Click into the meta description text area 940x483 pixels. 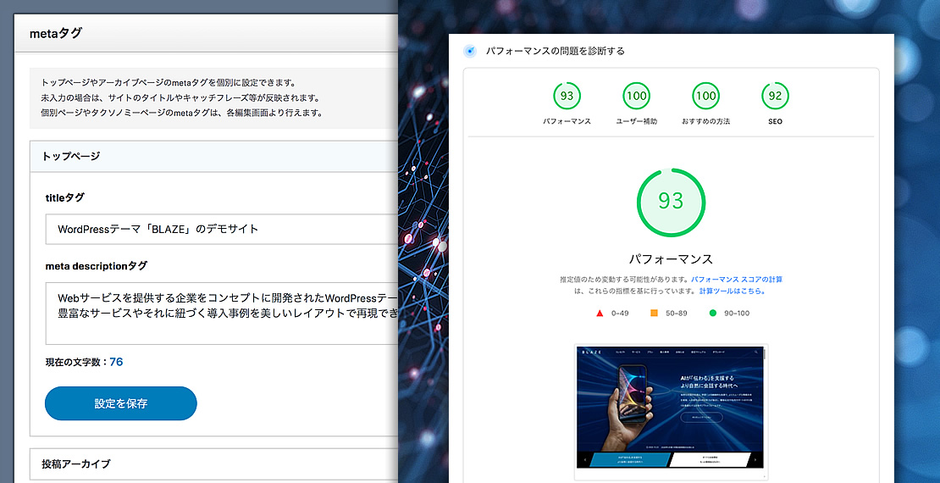(222, 314)
